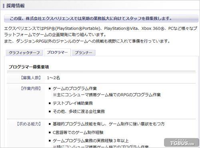Click the staff recruitment announcement banner text
Viewport: 200px width, 148px height.
click(x=91, y=18)
